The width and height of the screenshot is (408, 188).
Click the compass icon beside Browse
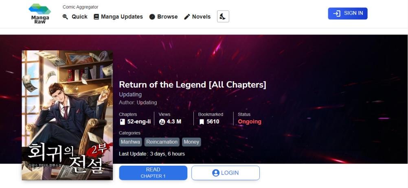coord(152,17)
